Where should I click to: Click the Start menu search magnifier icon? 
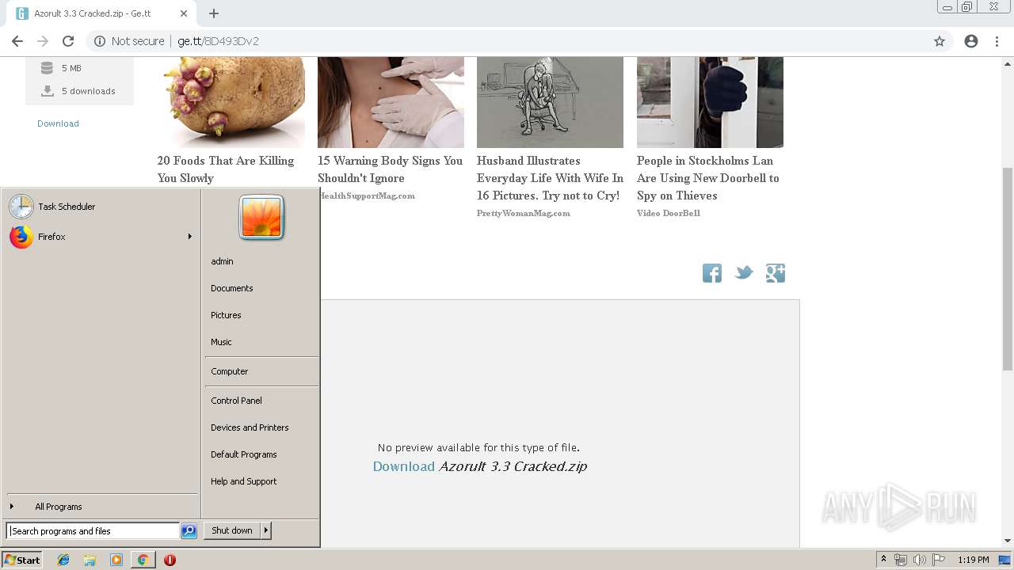pyautogui.click(x=189, y=531)
